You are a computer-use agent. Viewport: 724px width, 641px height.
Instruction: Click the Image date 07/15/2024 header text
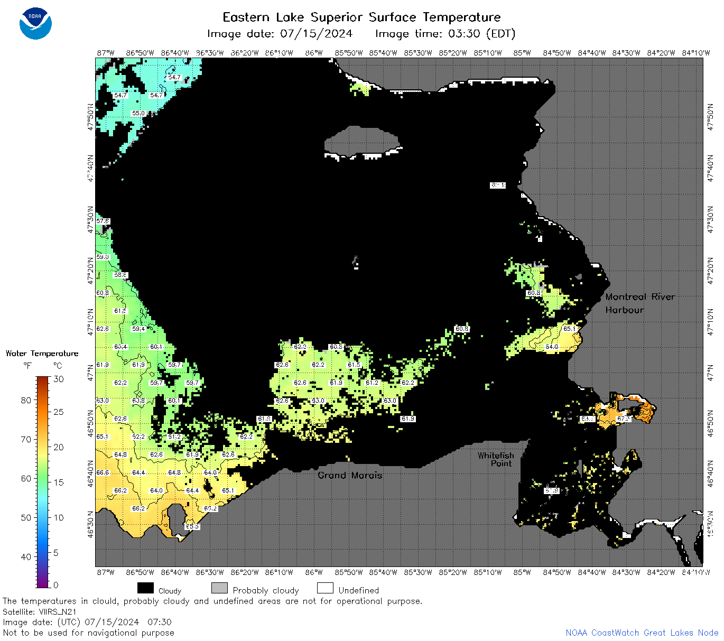[x=280, y=34]
